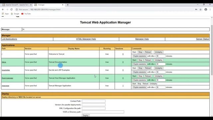Image resolution: width=213 pixels, height=120 pixels.
Task: Click the Context Path input field
Action: click(x=94, y=101)
